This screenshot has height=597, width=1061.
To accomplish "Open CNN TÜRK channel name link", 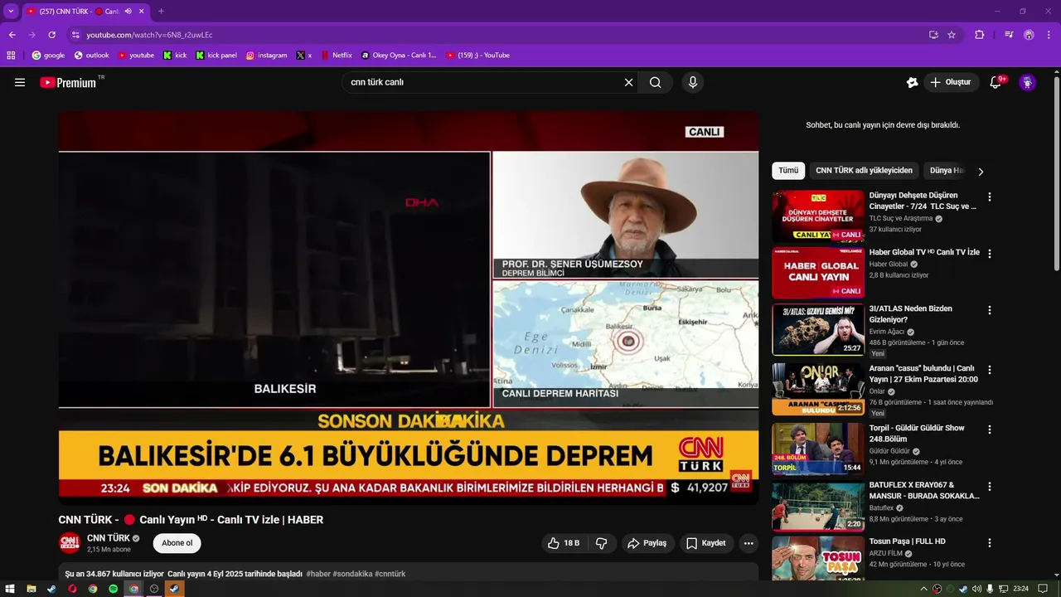I will click(x=109, y=538).
